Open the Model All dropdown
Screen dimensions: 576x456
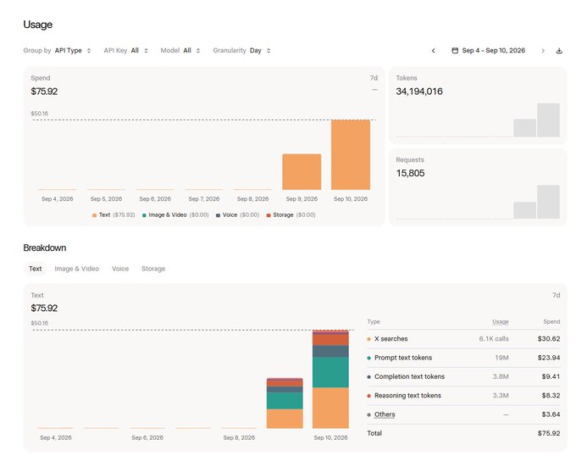[180, 51]
